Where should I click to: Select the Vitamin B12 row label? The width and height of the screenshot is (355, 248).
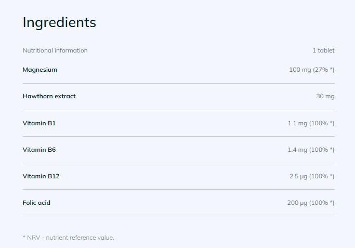tap(41, 176)
